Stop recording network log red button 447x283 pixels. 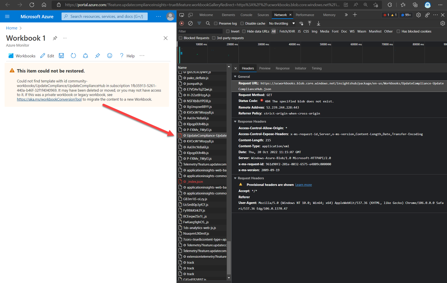182,23
